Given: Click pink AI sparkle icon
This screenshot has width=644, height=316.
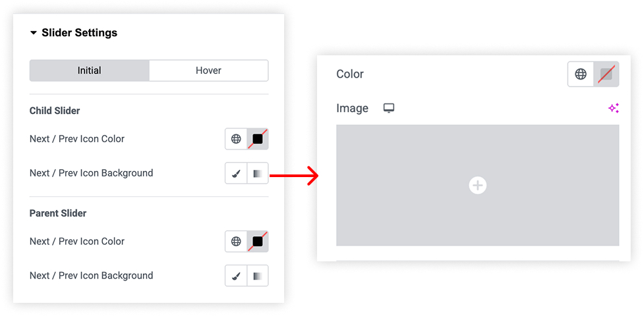Looking at the screenshot, I should (x=614, y=109).
